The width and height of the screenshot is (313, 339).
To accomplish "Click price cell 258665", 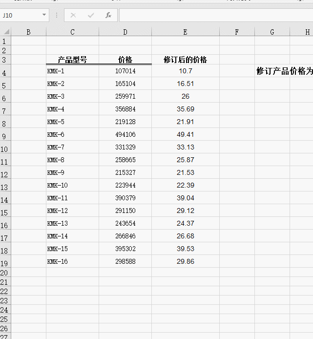I will (x=125, y=160).
